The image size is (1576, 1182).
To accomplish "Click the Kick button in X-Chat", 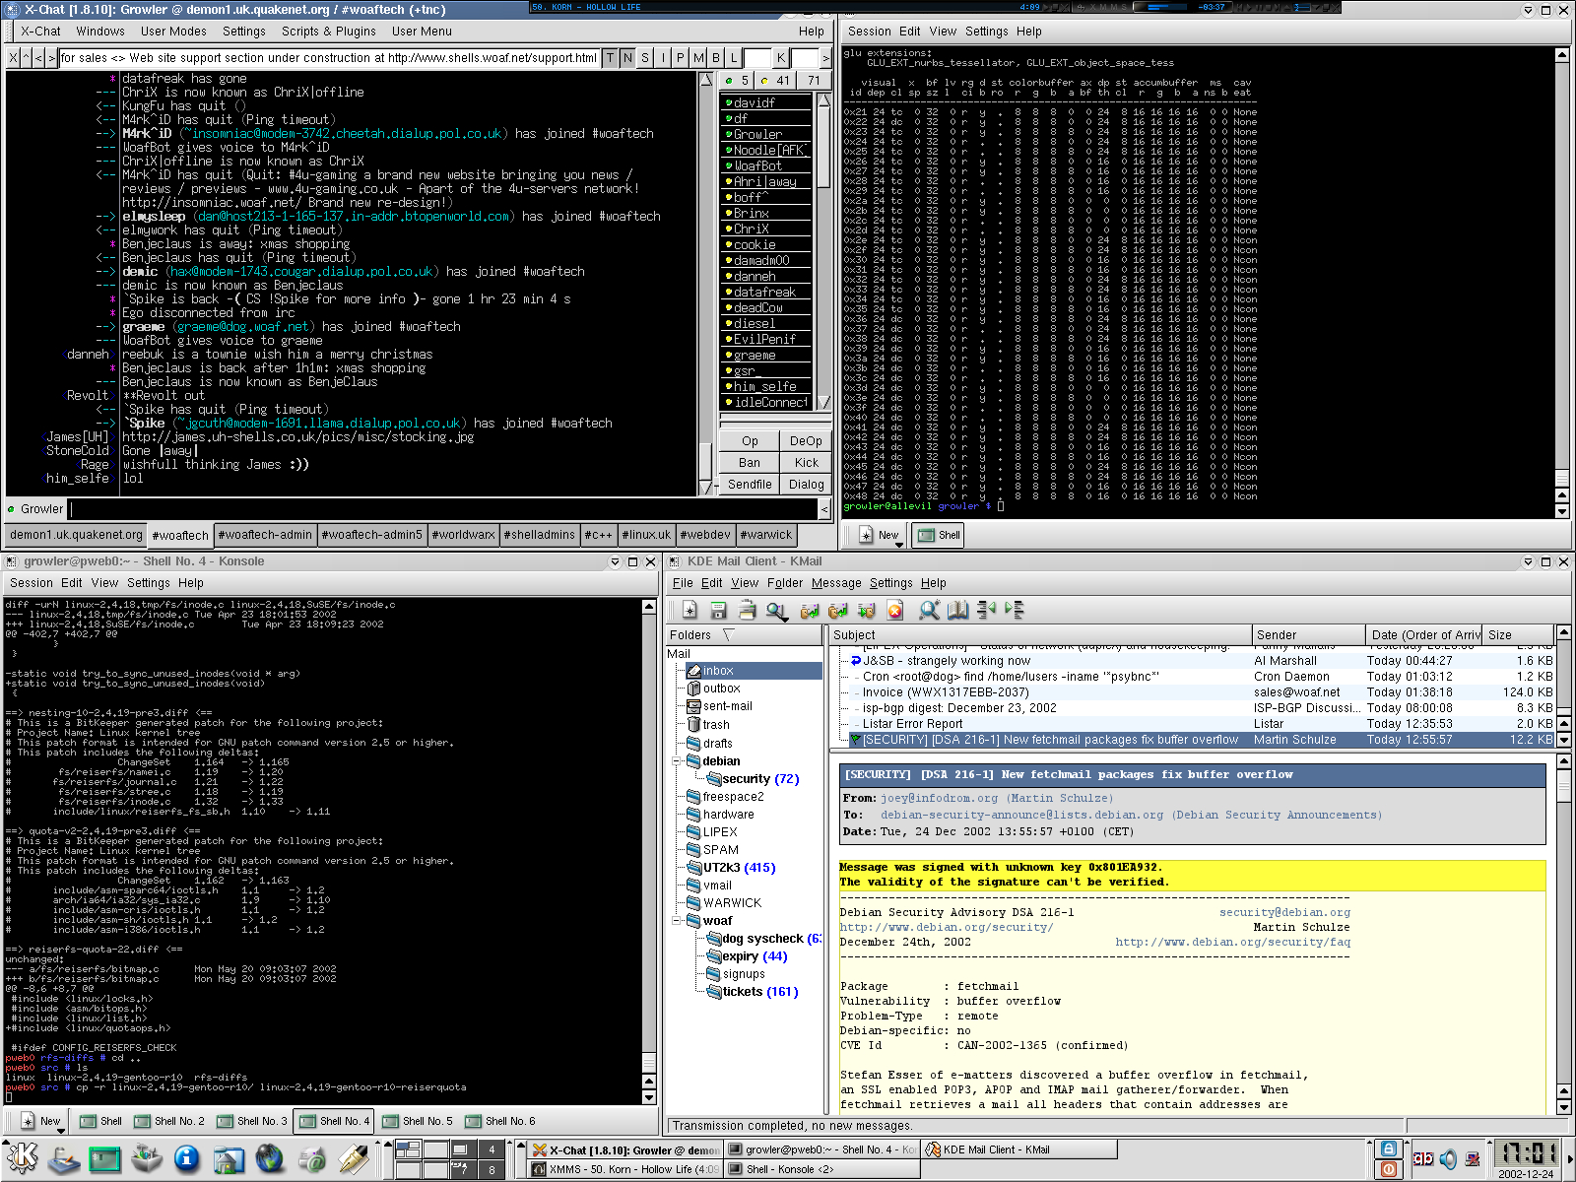I will [806, 463].
